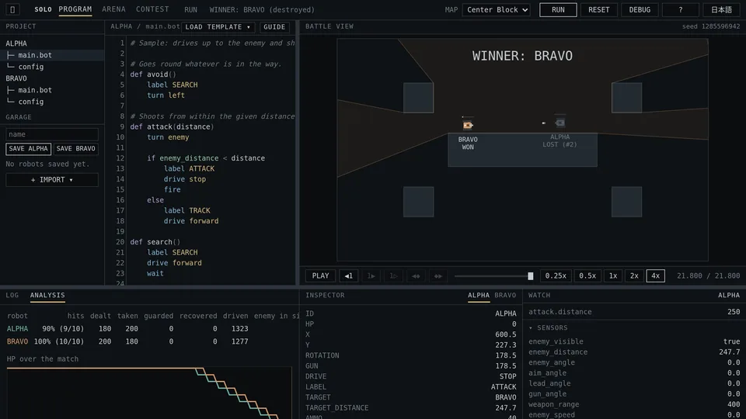
Task: Click the ROTATION inspector row
Action: pos(410,355)
